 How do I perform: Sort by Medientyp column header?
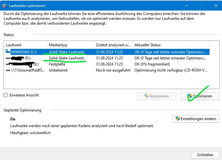[x=70, y=45]
